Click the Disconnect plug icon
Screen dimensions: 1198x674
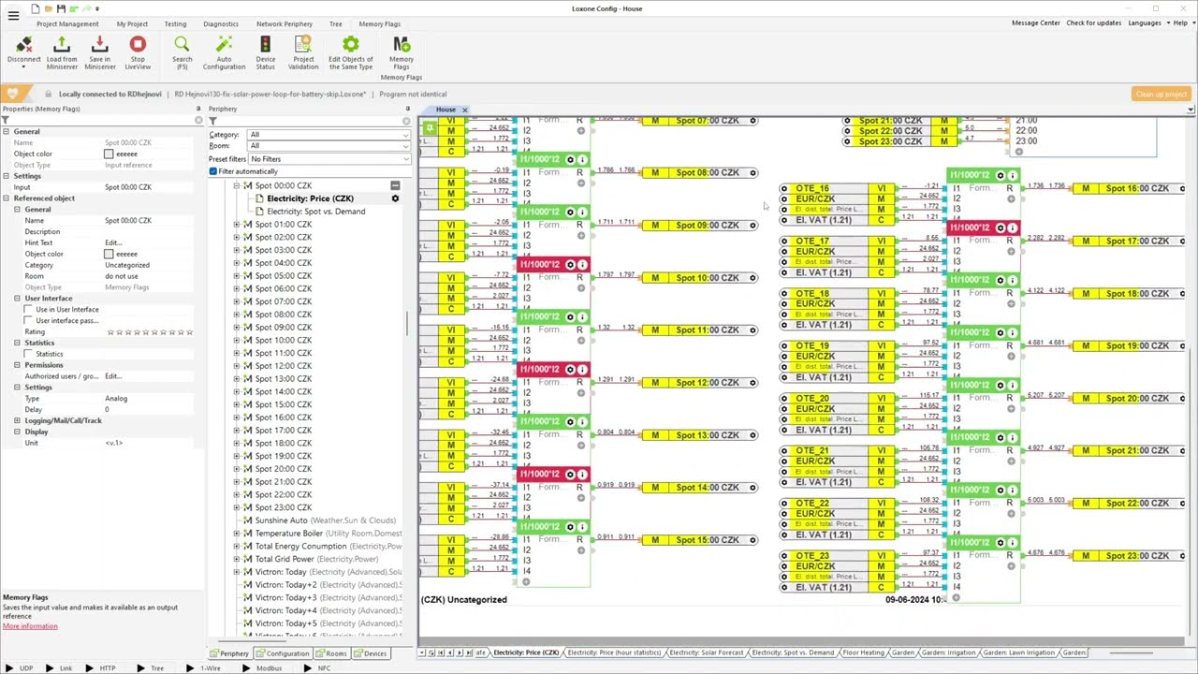tap(24, 44)
